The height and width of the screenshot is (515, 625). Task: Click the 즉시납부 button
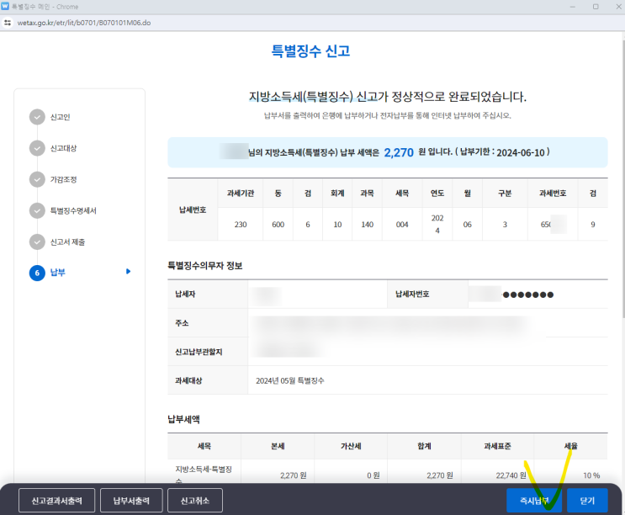[x=533, y=500]
